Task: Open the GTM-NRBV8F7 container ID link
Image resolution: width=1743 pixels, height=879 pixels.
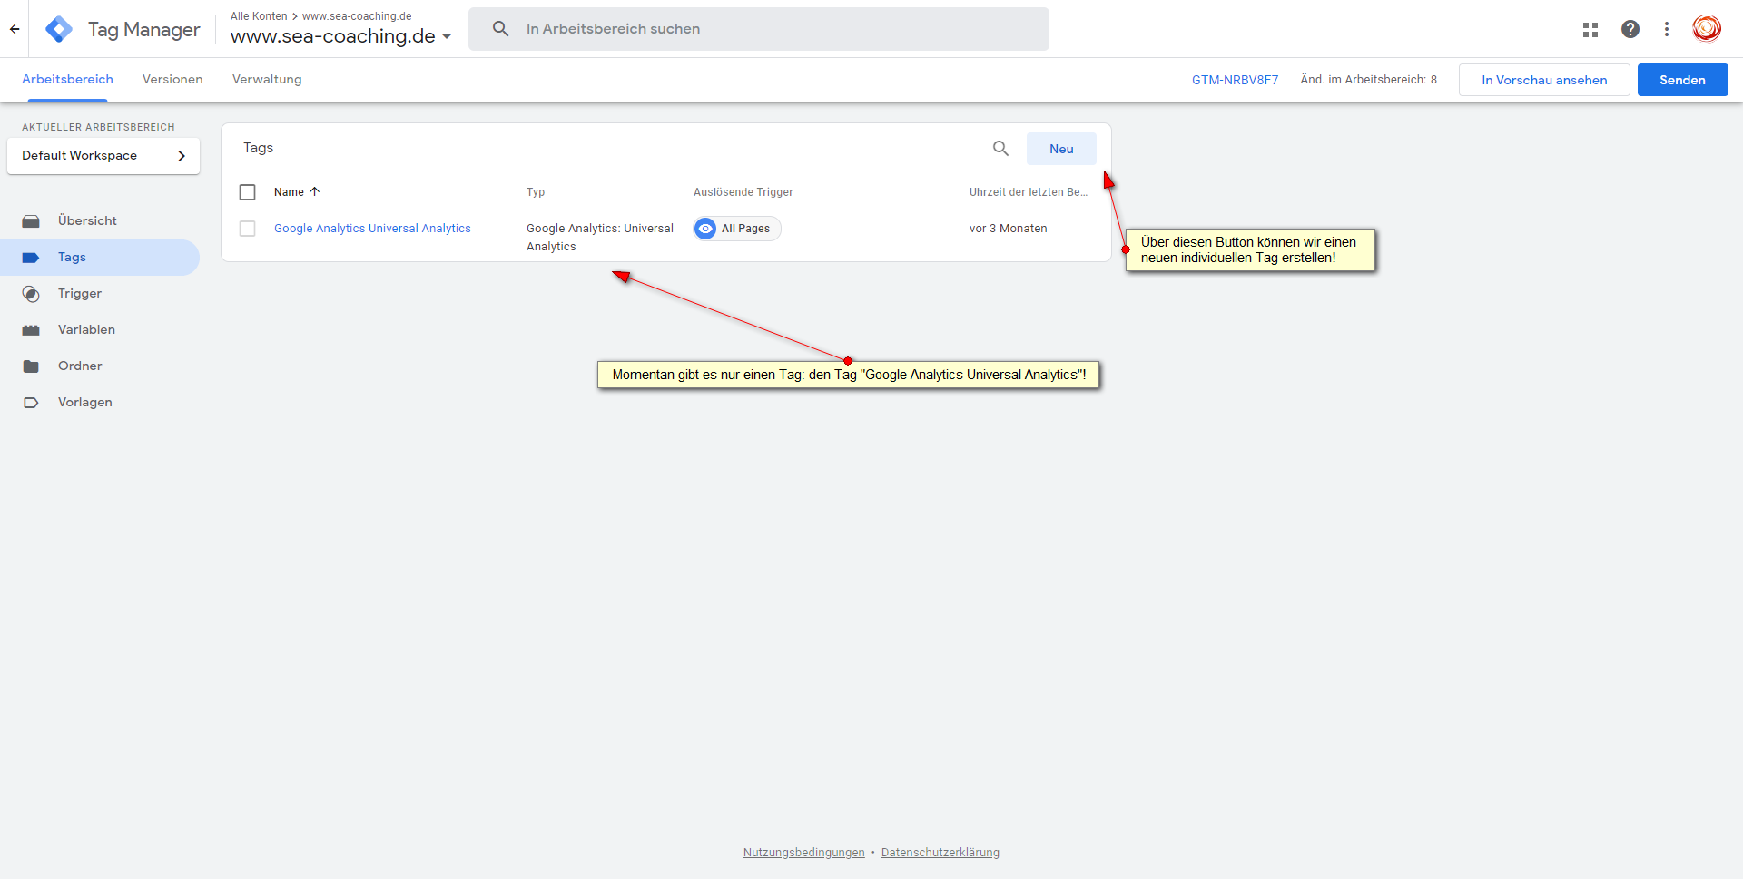Action: [x=1235, y=80]
